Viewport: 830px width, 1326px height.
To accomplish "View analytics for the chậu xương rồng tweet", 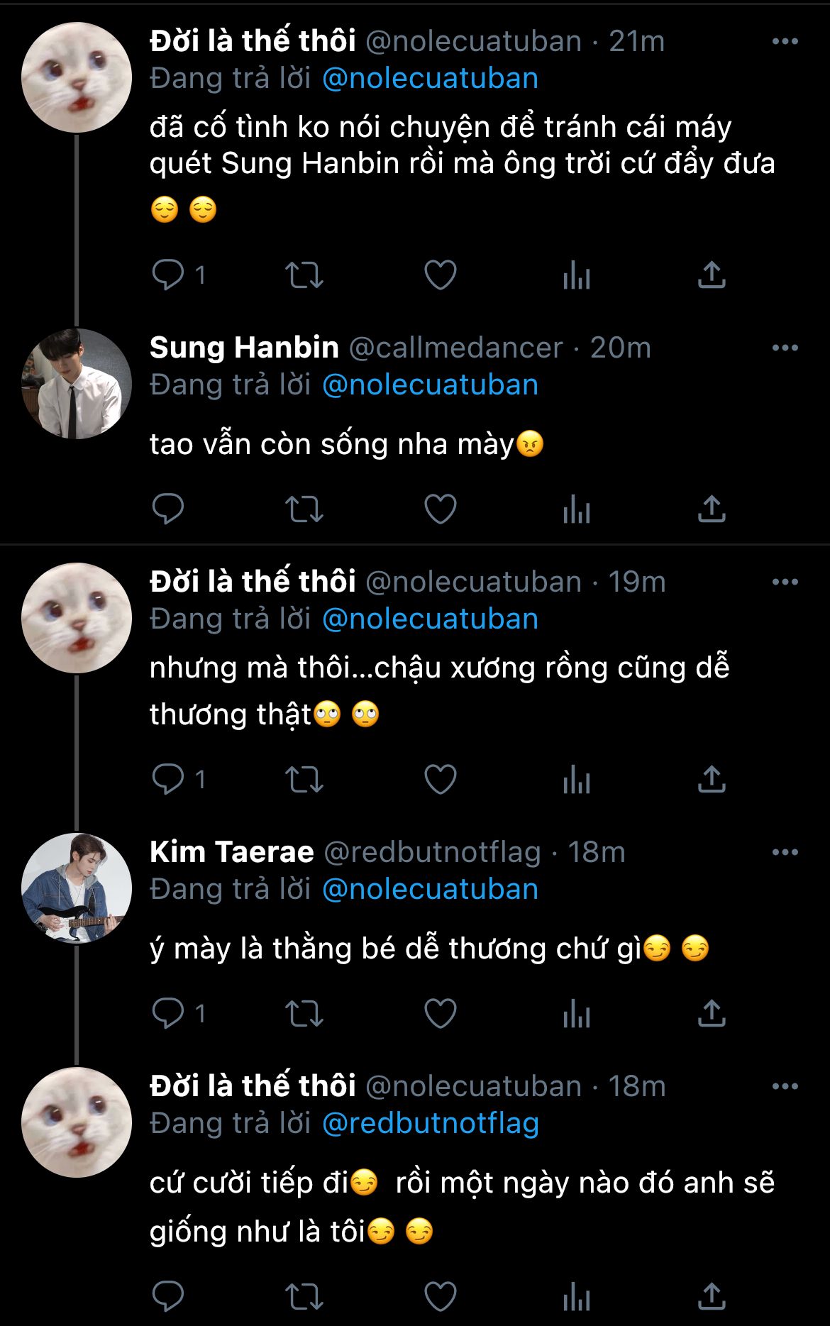I will click(x=576, y=779).
